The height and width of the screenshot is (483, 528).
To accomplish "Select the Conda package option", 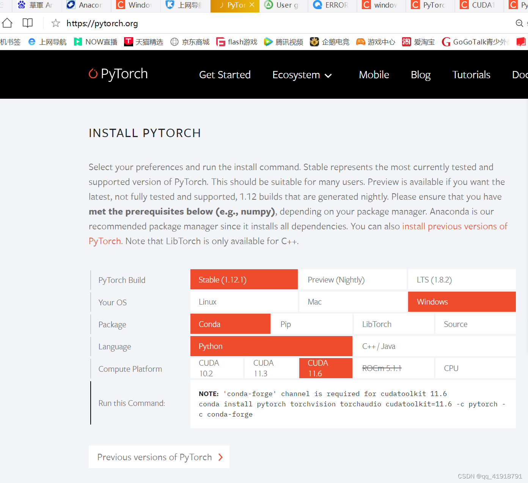I will click(x=230, y=324).
